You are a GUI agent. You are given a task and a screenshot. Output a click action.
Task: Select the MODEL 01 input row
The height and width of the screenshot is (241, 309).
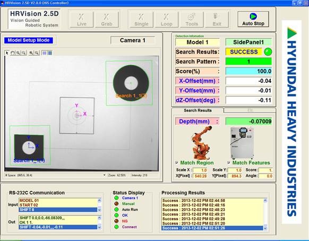click(58, 201)
